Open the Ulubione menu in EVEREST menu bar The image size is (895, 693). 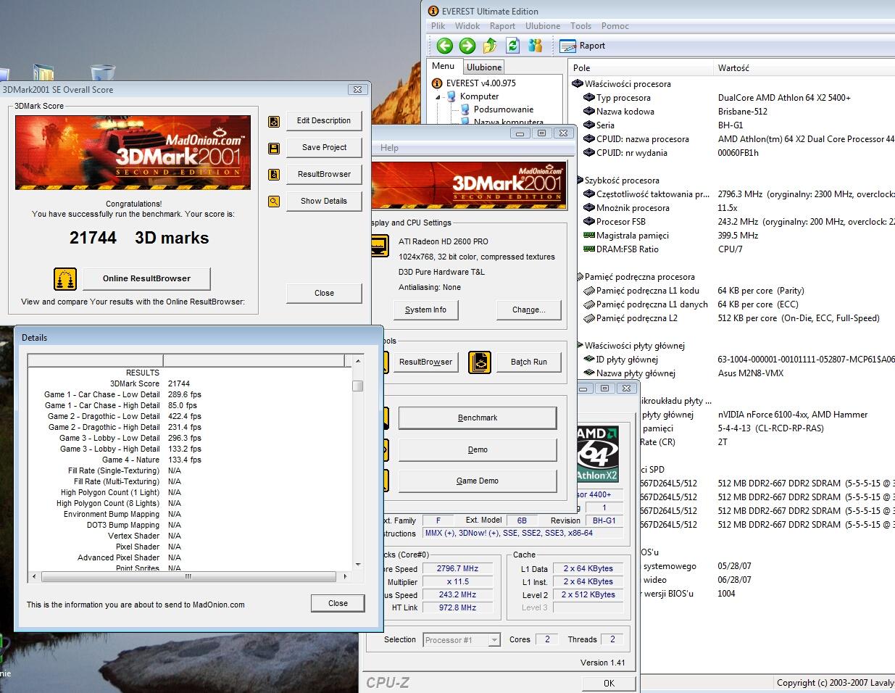[x=543, y=26]
